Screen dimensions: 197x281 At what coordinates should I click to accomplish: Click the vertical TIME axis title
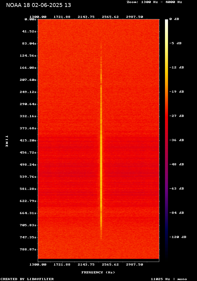tap(7, 141)
